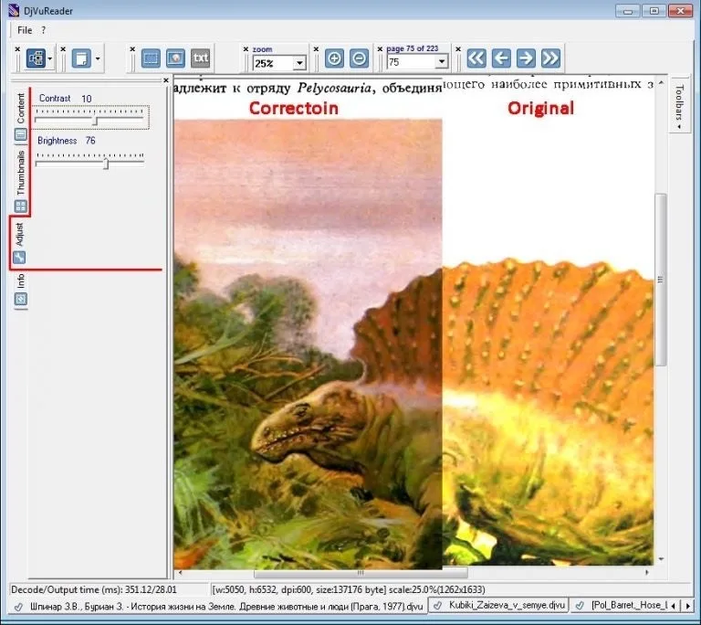701x625 pixels.
Task: Click the zoom in plus icon
Action: click(334, 58)
